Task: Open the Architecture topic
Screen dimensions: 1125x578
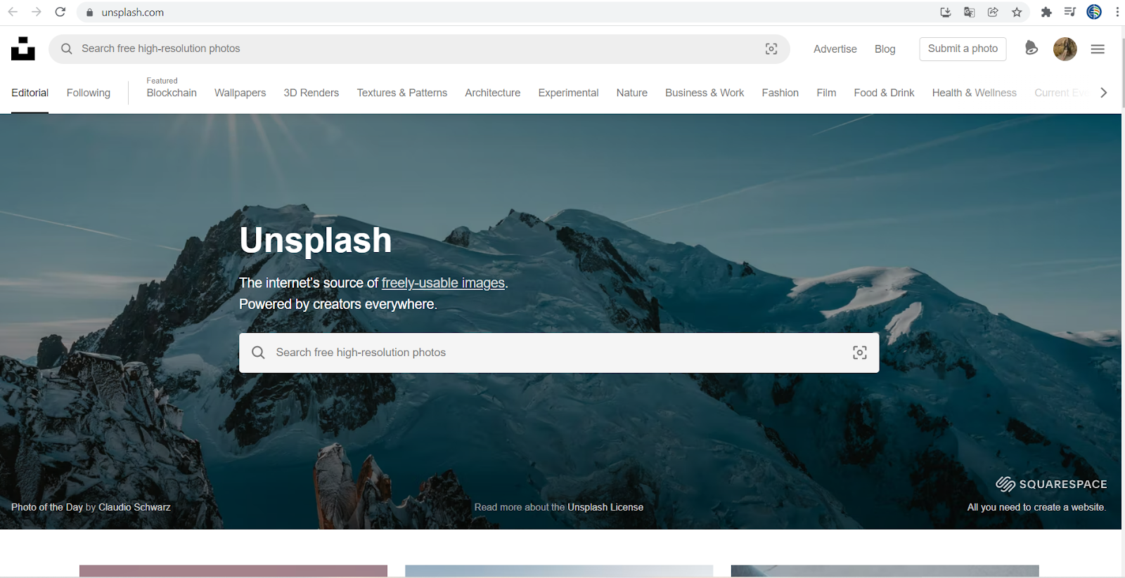Action: click(493, 93)
